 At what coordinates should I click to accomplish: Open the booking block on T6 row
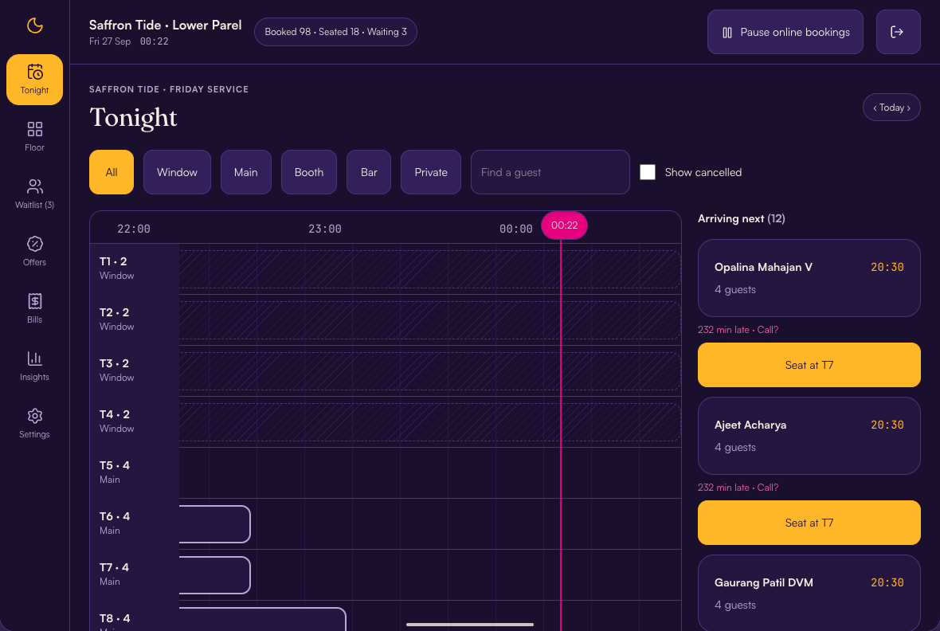(214, 524)
